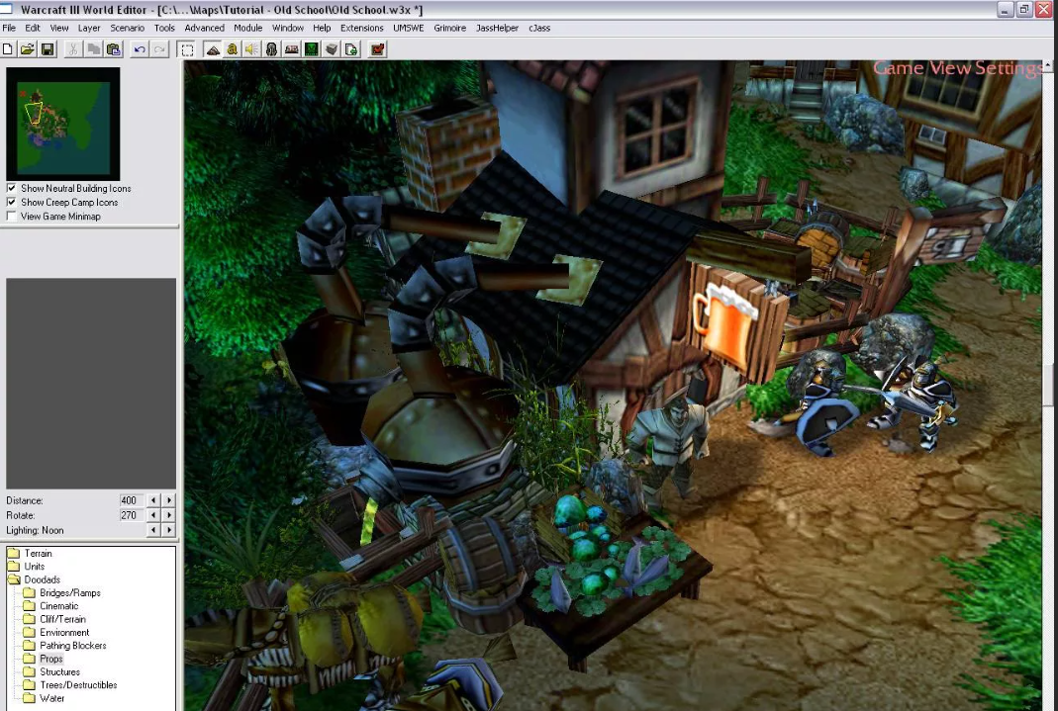Open the Trigger Editor icon
Image resolution: width=1058 pixels, height=711 pixels.
(233, 49)
